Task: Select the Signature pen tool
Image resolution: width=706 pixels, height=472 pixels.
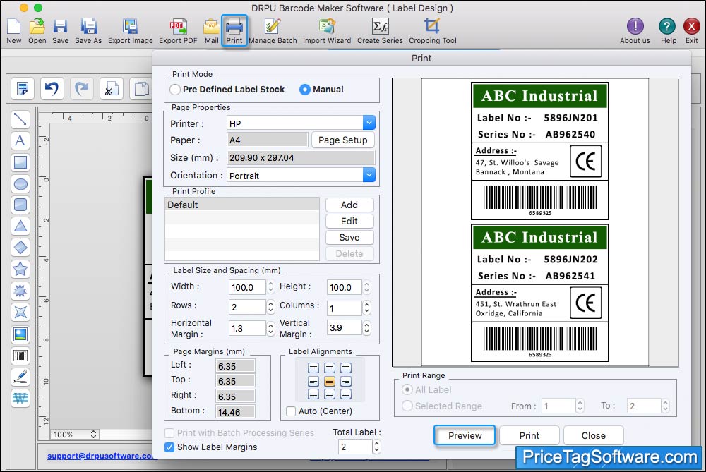Action: (20, 377)
